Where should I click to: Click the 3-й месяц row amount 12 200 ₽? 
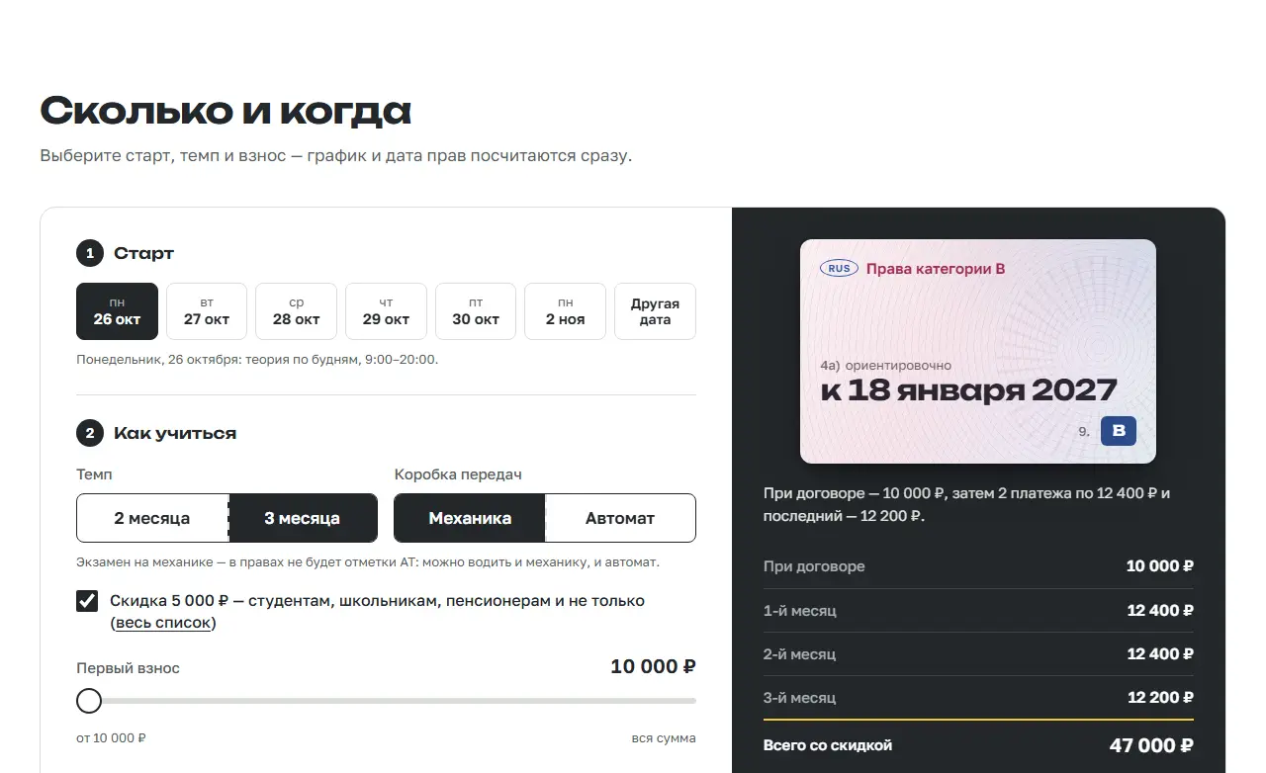1160,698
